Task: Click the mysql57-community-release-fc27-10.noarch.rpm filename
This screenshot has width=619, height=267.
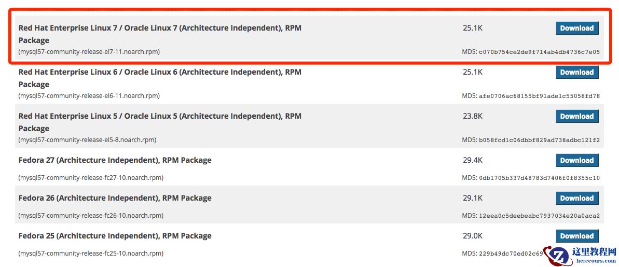Action: (91, 178)
